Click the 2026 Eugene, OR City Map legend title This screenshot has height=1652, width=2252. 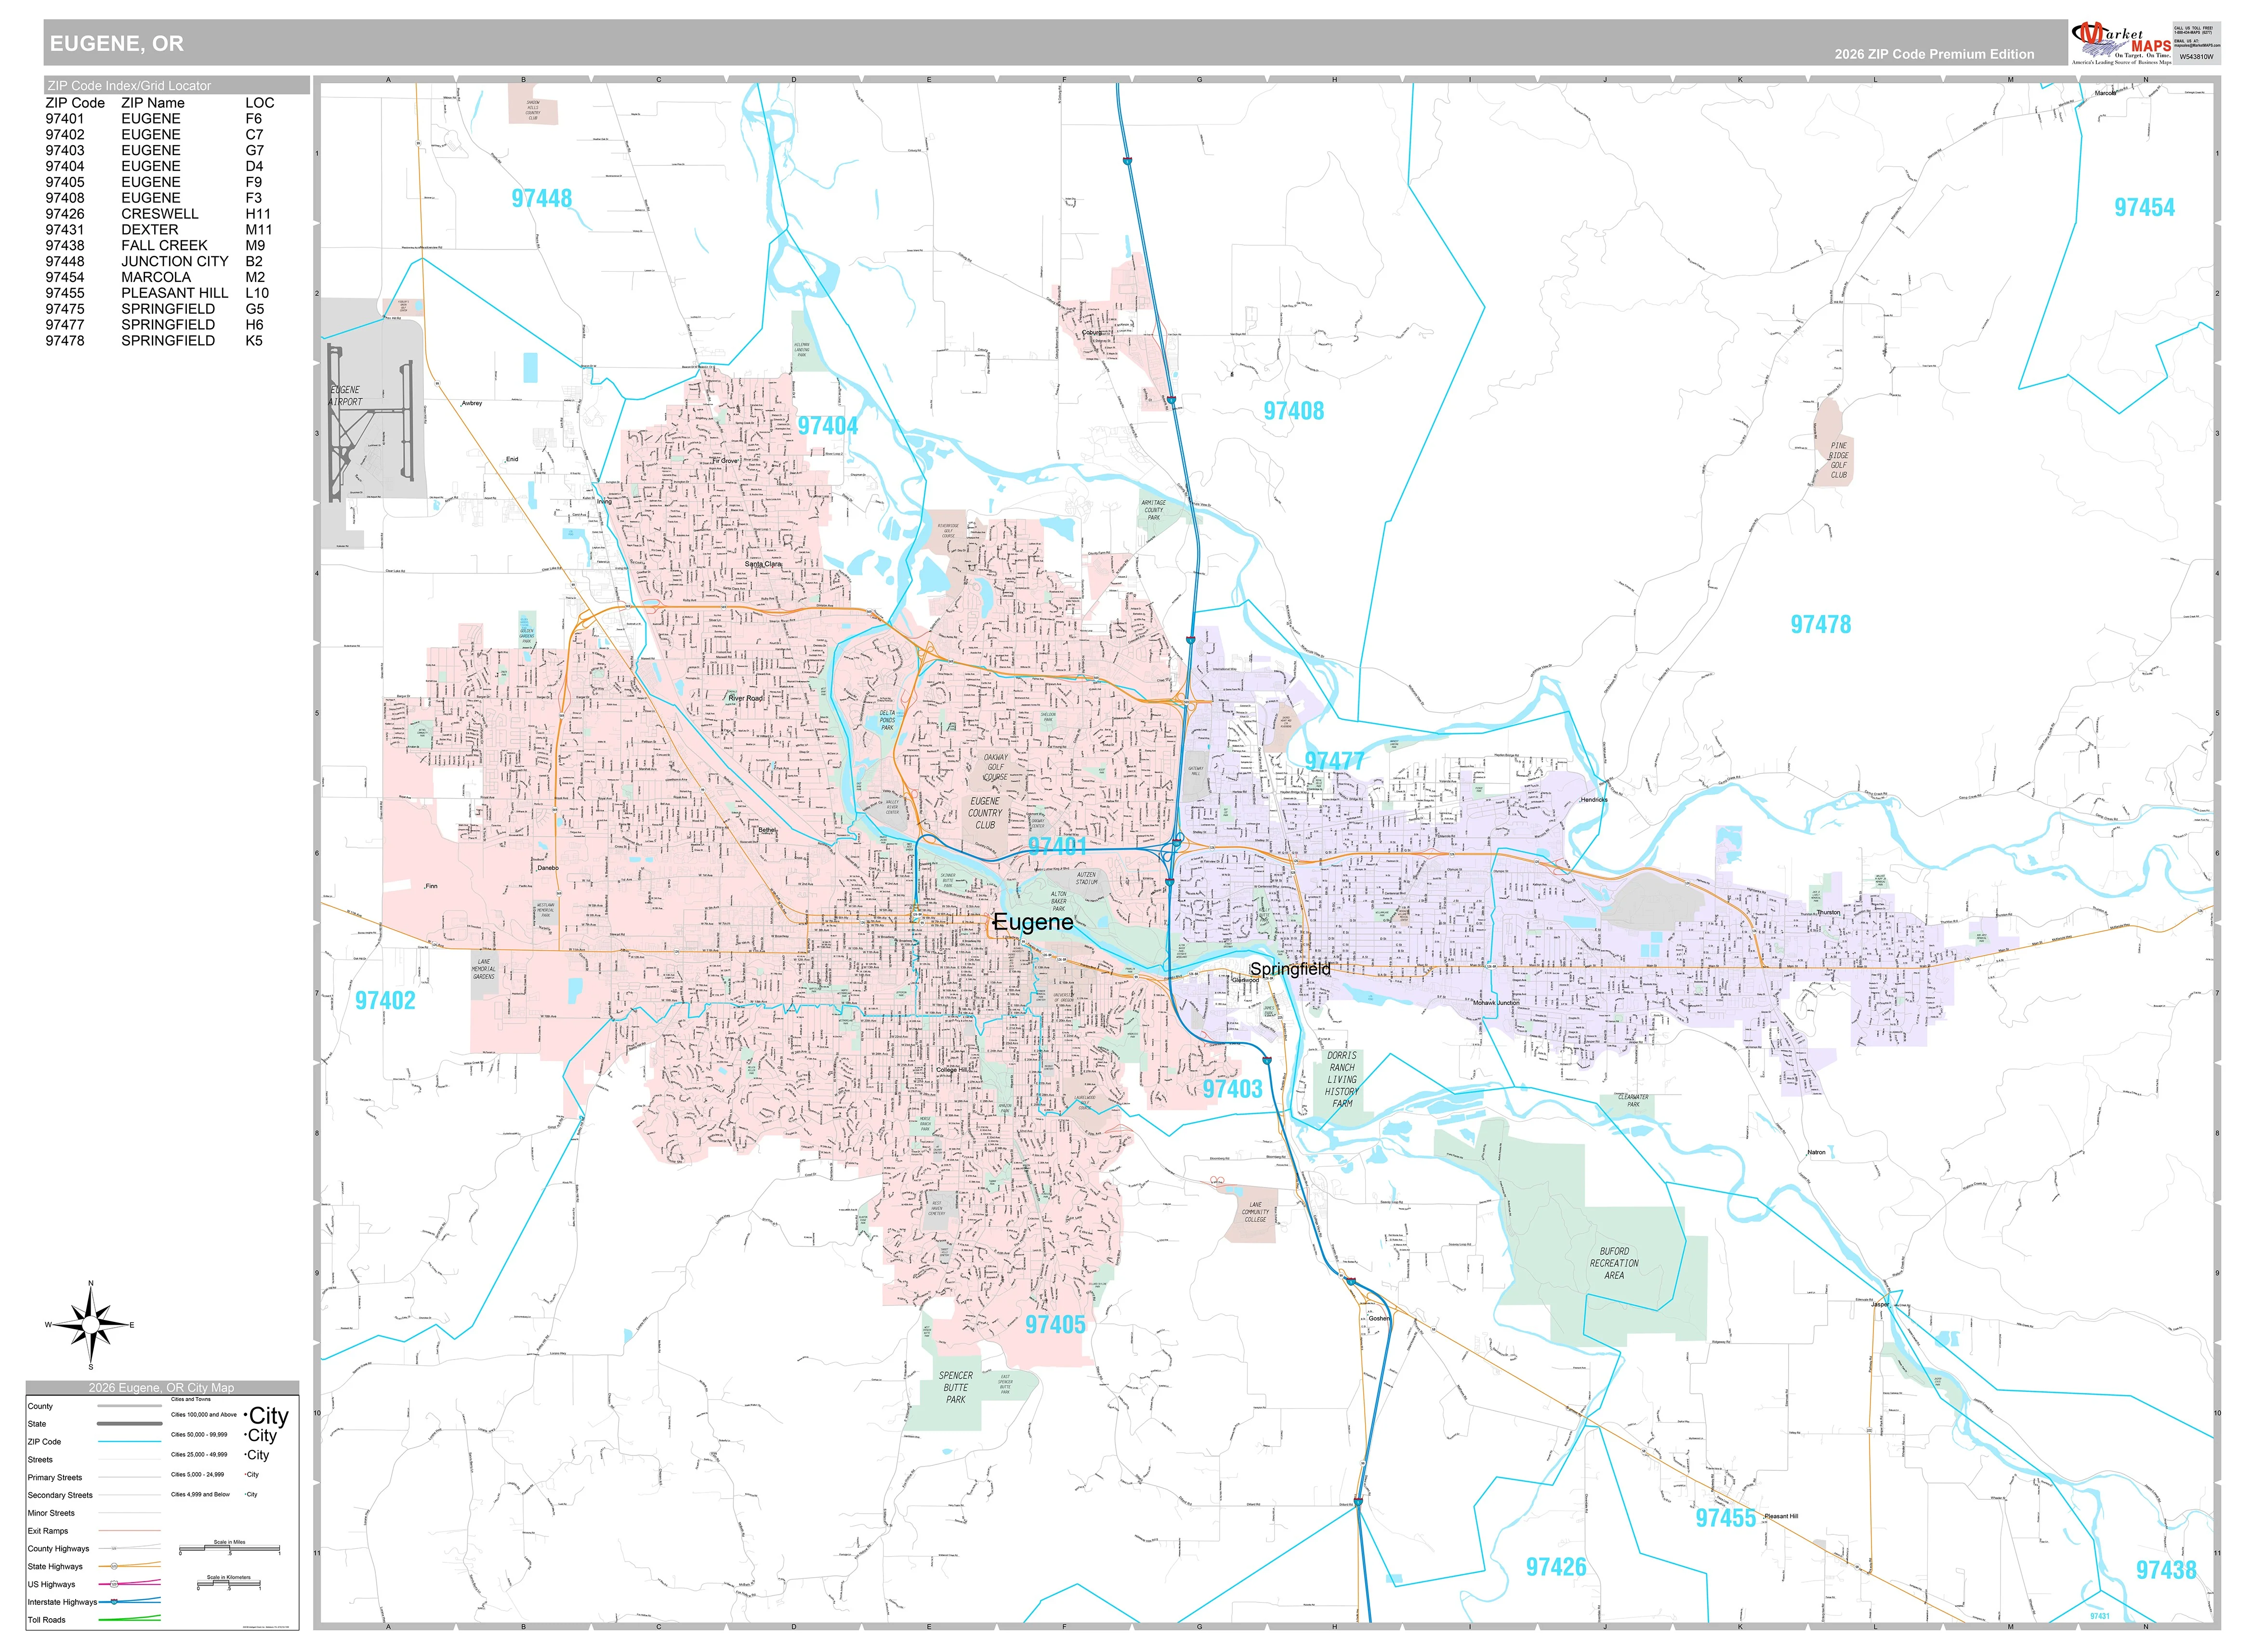(x=161, y=1387)
